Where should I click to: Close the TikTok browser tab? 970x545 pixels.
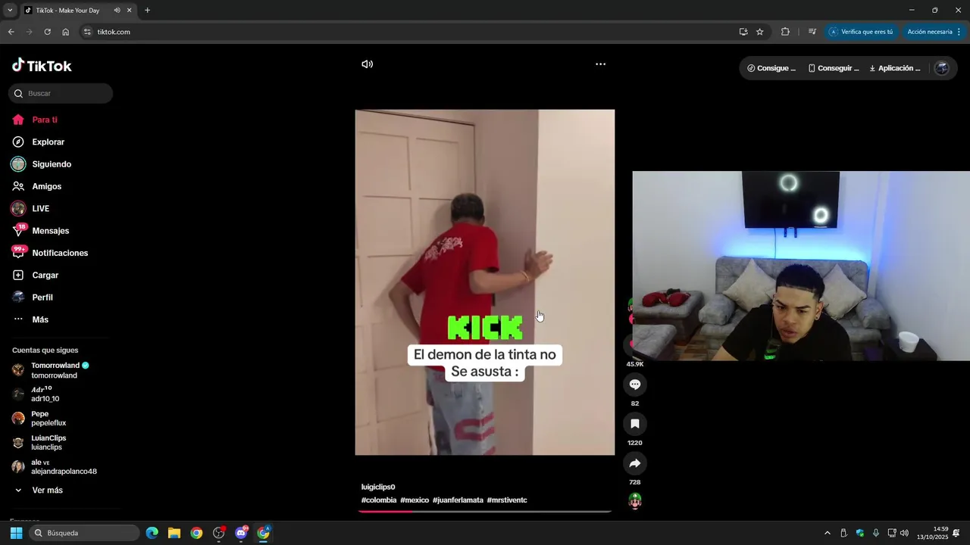click(129, 11)
